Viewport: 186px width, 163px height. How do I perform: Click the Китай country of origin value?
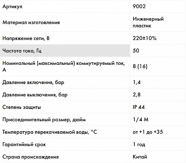(x=140, y=157)
